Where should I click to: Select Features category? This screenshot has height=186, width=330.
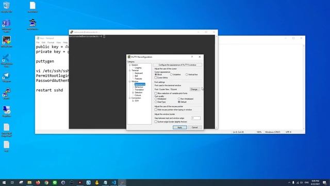click(138, 79)
